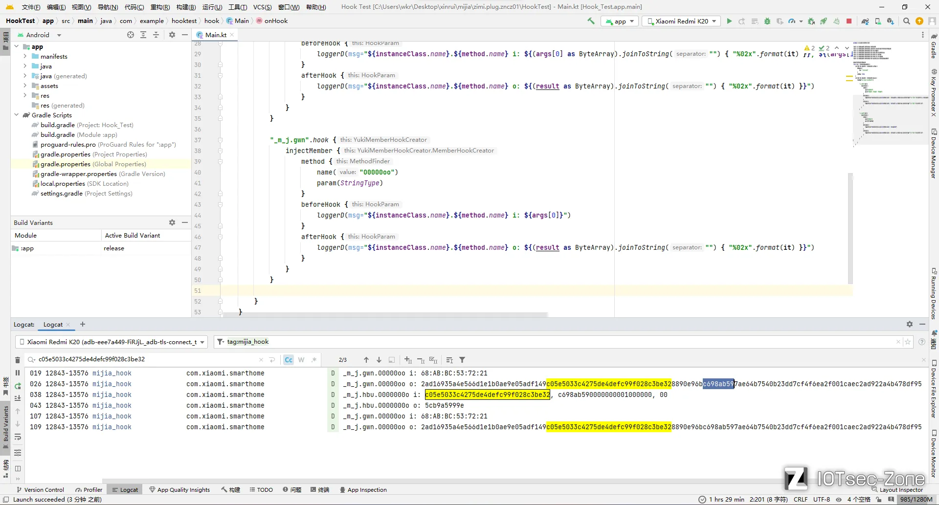Toggle Match Case (Cc) in logcat search
Image resolution: width=939 pixels, height=505 pixels.
pyautogui.click(x=289, y=360)
